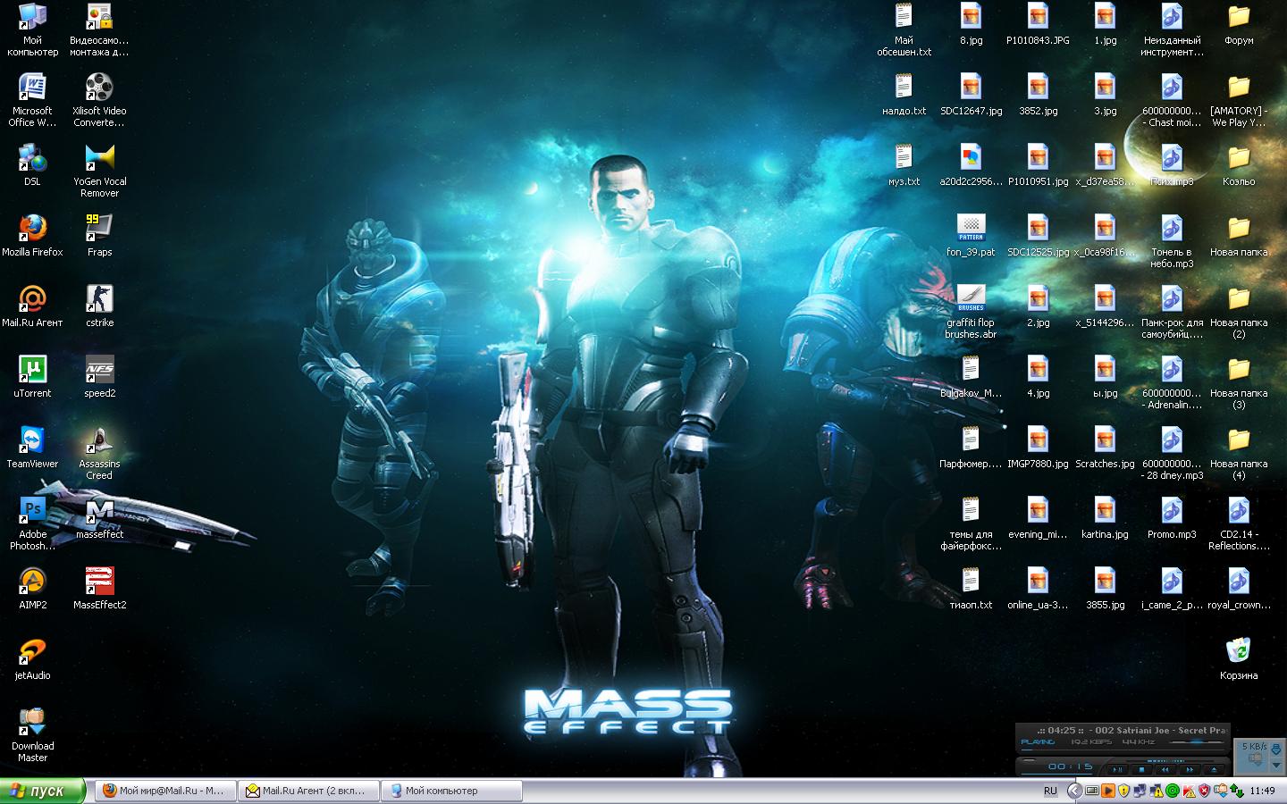Viewport: 1287px width, 804px height.
Task: Open TeamViewer desktop shortcut
Action: coord(32,447)
